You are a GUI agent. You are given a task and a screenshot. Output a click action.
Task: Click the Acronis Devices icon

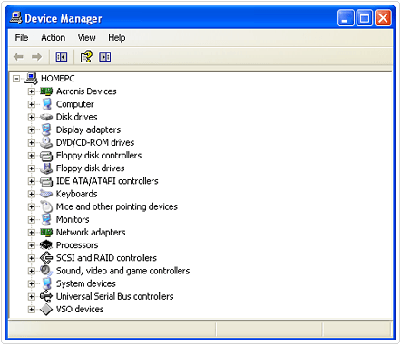click(46, 91)
